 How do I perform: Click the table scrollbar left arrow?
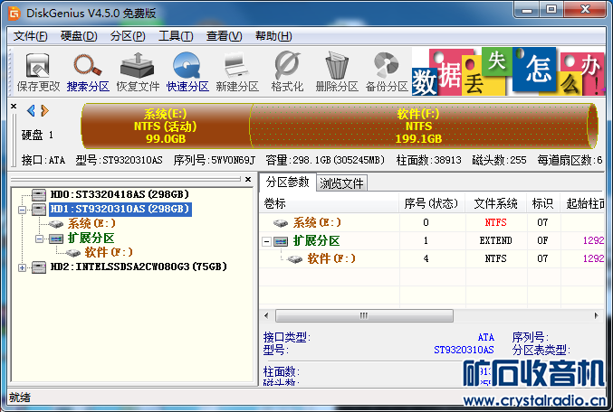coord(266,315)
